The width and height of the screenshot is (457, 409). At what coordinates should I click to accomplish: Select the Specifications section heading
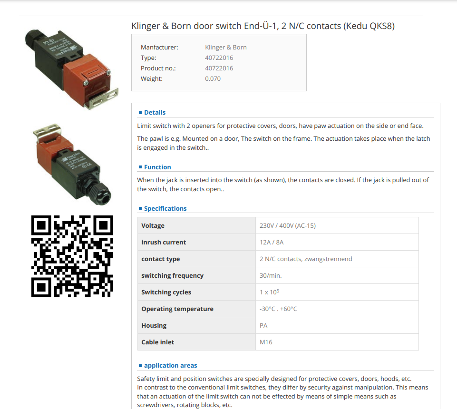coord(165,208)
